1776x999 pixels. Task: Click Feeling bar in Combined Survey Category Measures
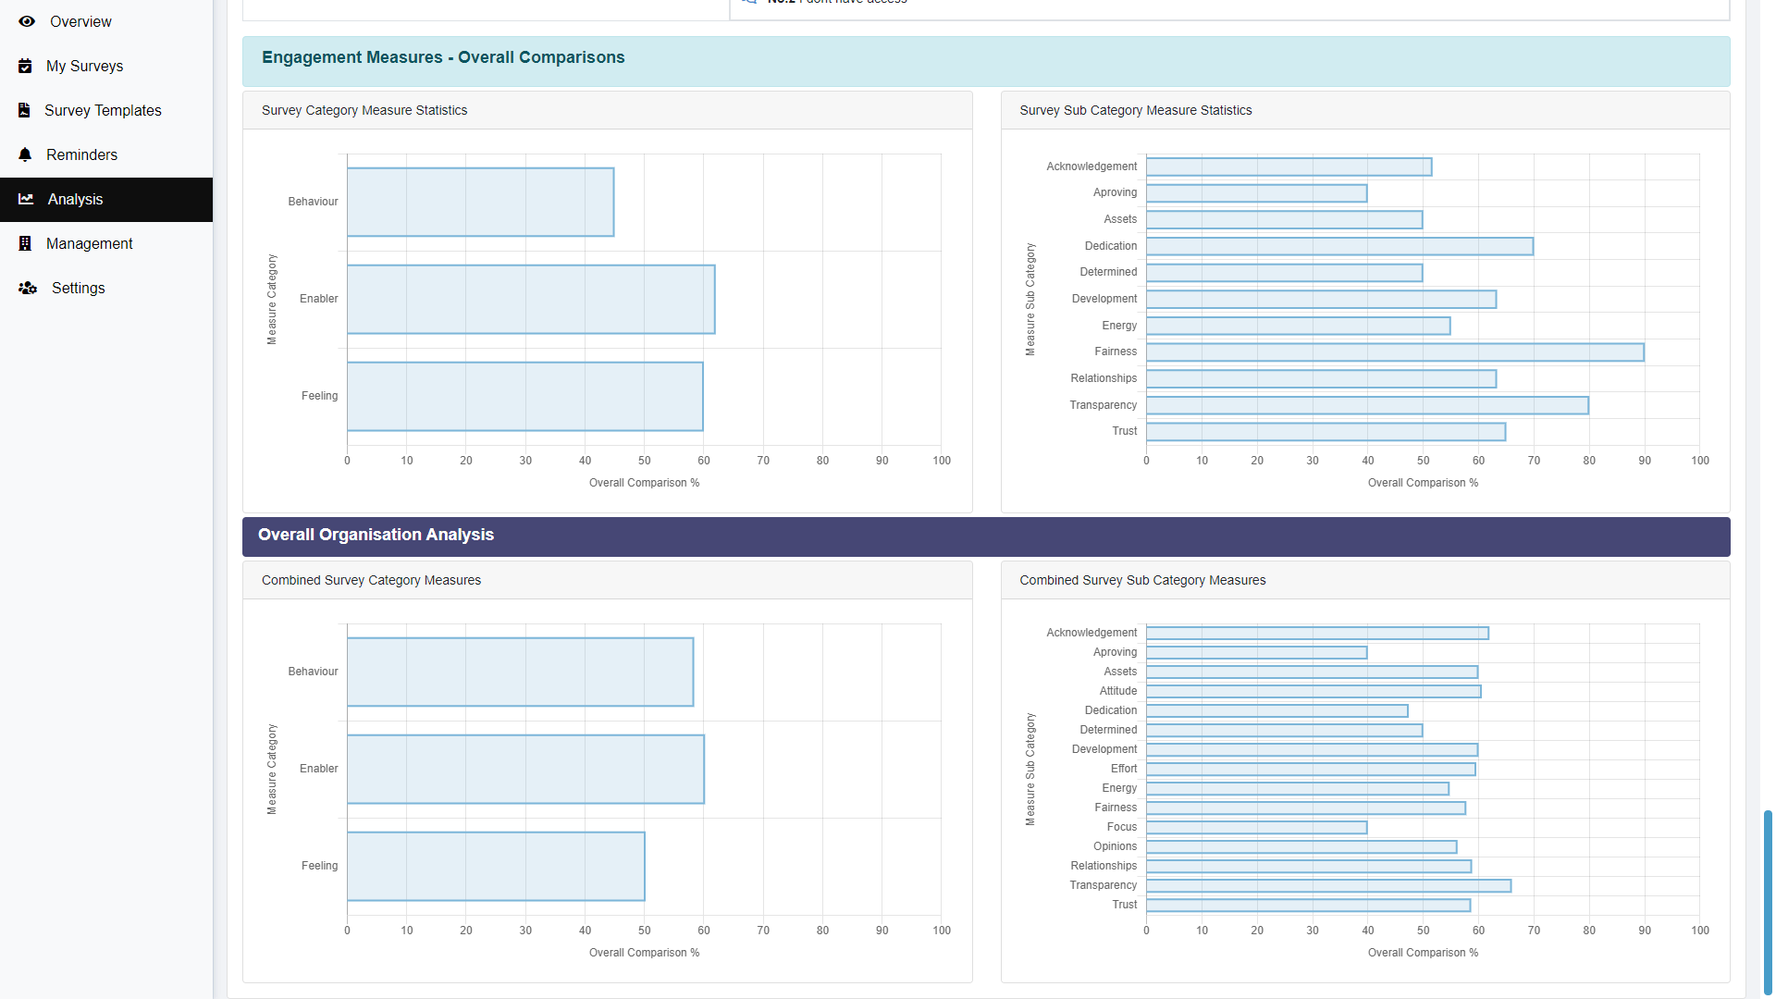pos(496,866)
